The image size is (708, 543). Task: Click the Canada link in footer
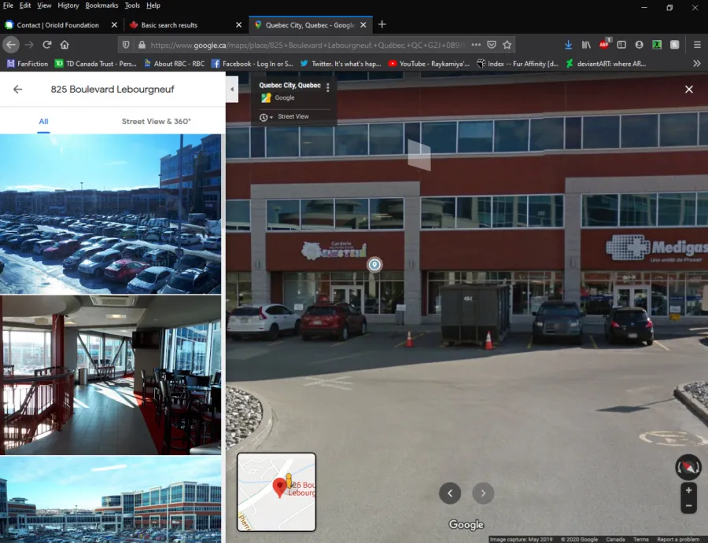pos(615,539)
